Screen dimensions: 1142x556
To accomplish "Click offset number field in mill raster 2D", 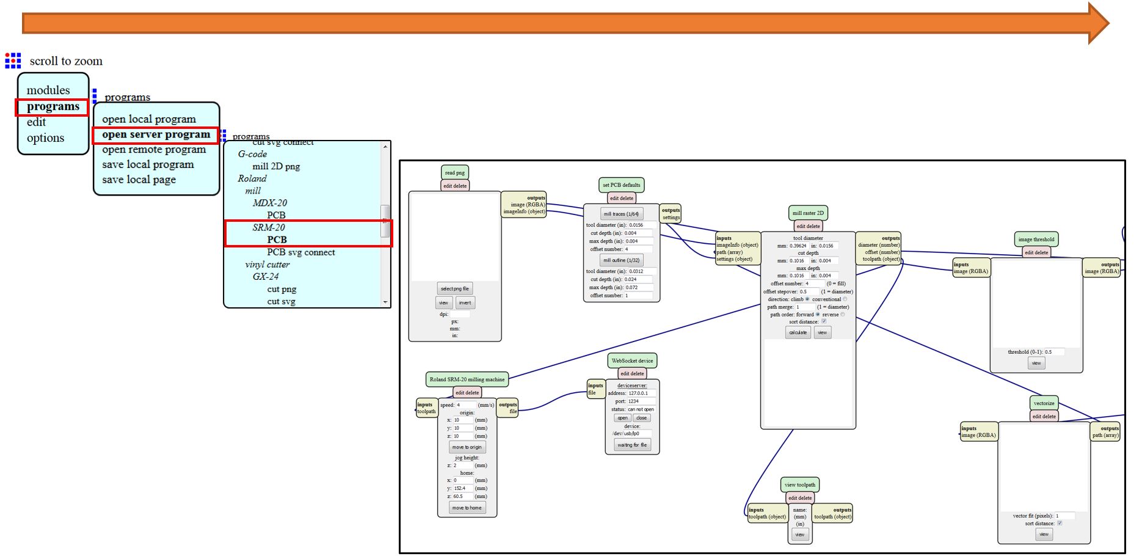I will 814,283.
